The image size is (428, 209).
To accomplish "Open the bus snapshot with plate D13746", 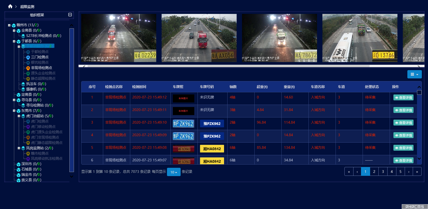I will [x=360, y=38].
